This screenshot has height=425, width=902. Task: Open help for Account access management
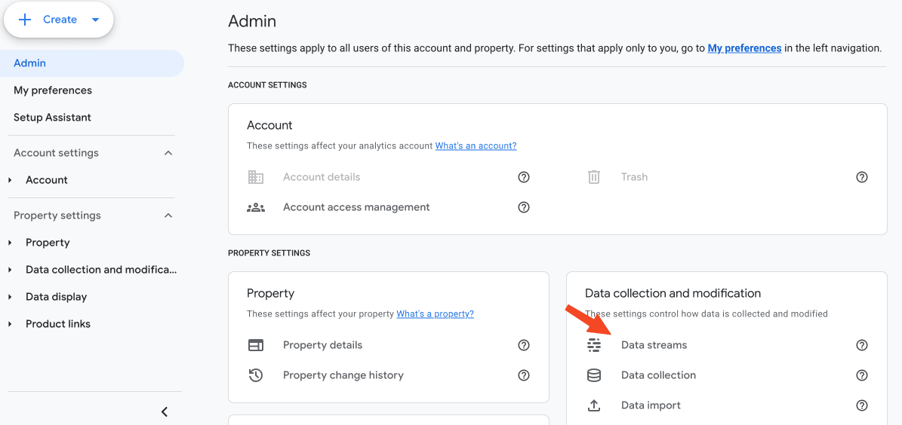(x=524, y=207)
